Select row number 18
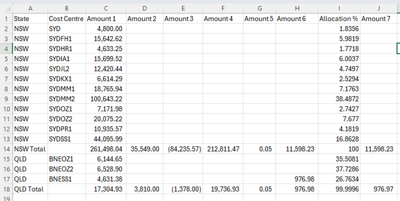The height and width of the screenshot is (201, 400). [6, 189]
